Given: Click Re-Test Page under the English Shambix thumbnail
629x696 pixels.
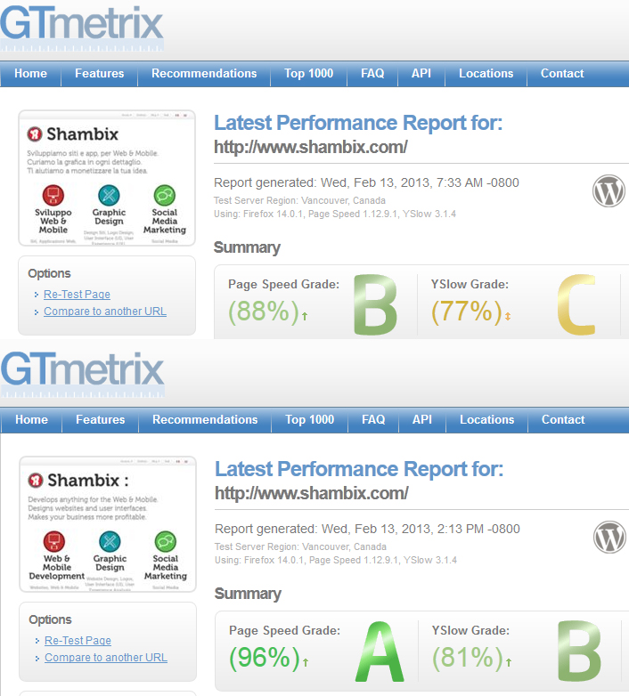Looking at the screenshot, I should (78, 641).
